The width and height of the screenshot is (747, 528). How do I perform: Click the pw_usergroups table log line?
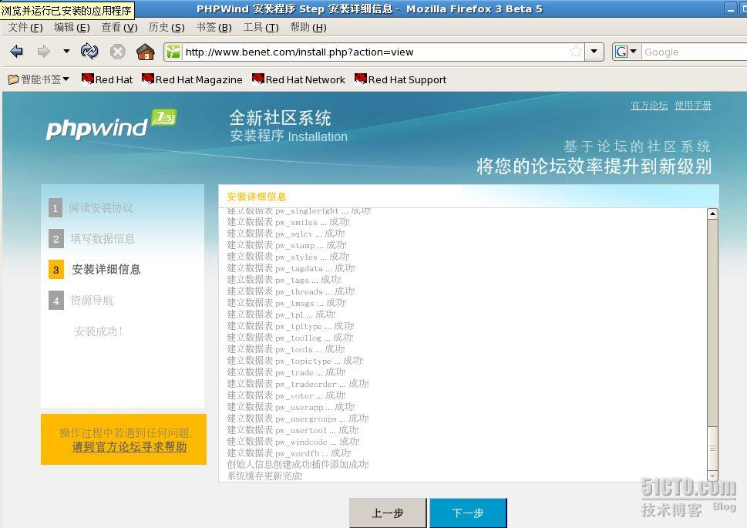coord(298,419)
